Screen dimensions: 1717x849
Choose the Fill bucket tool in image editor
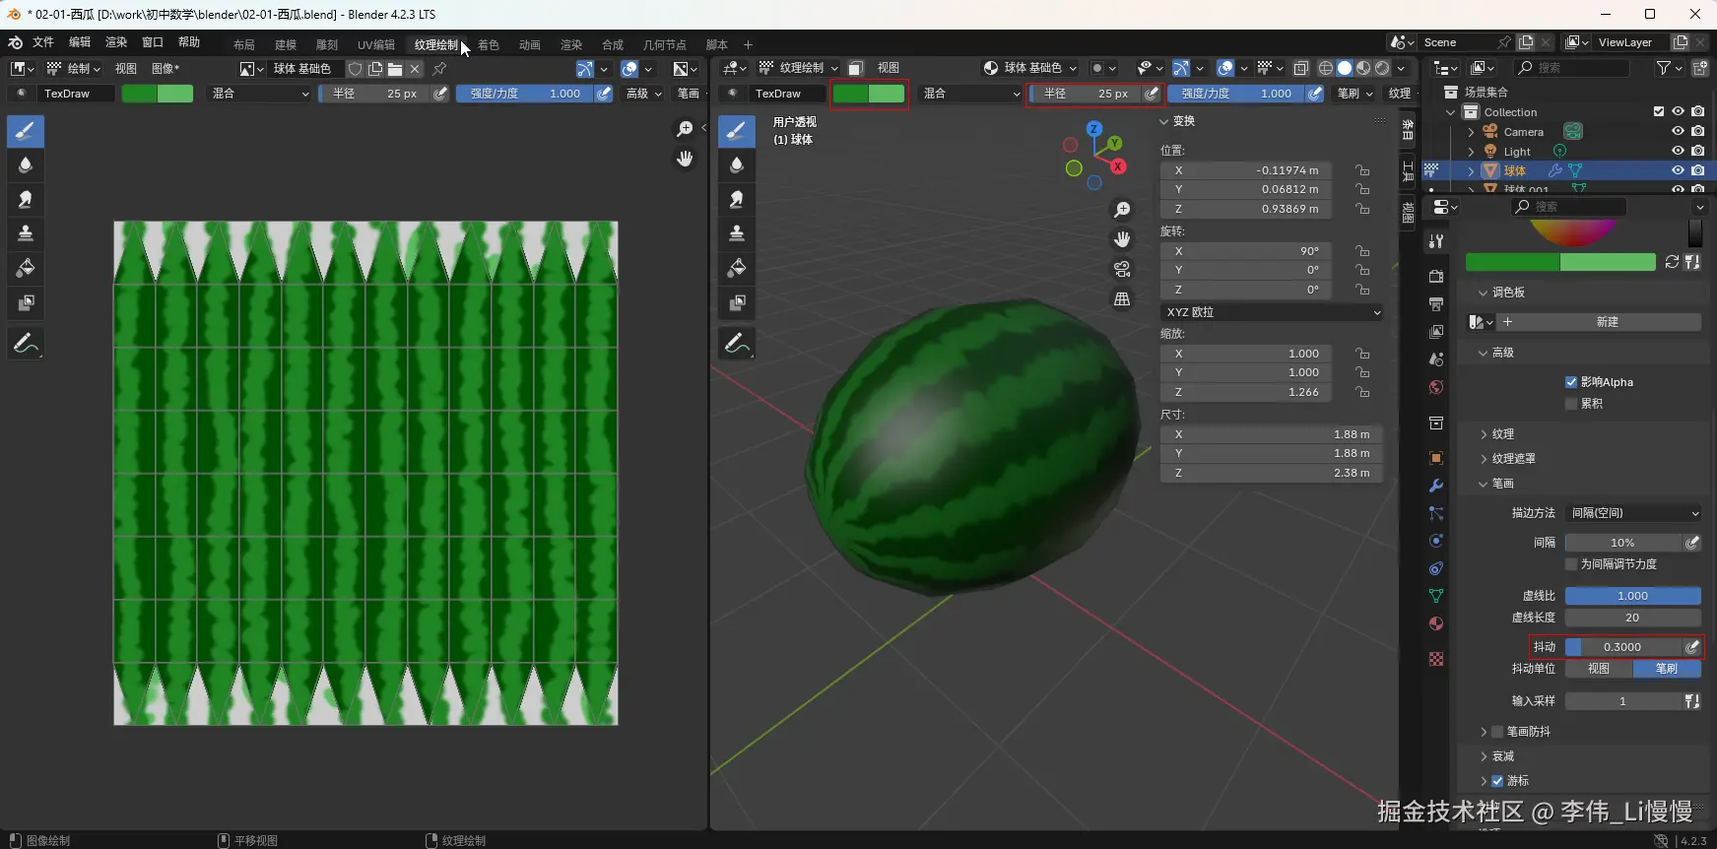click(x=26, y=268)
